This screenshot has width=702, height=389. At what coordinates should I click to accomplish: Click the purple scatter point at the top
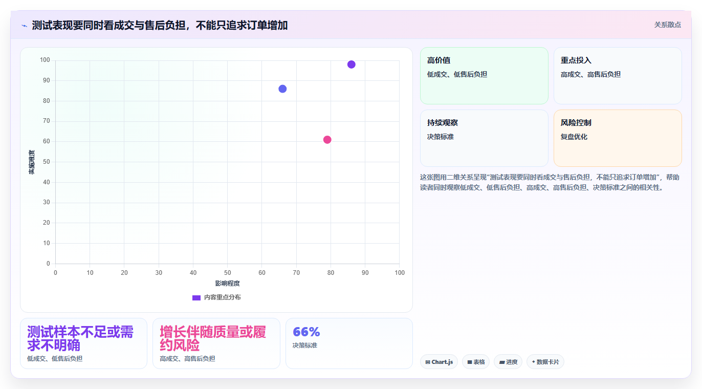coord(351,64)
